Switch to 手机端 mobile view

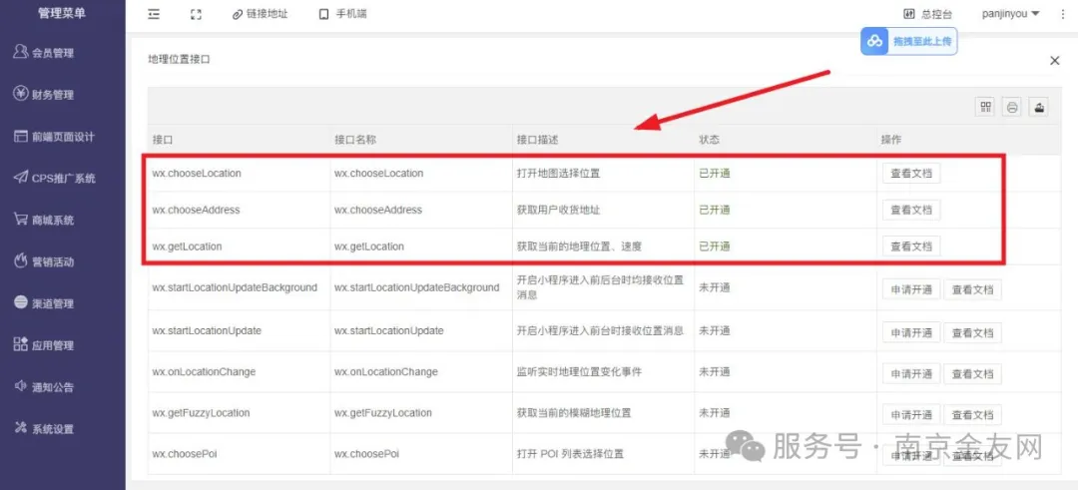tap(343, 14)
